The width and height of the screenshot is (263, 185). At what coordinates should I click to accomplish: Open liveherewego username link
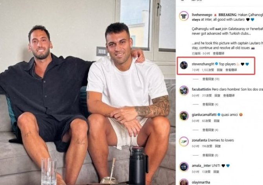coord(202,15)
